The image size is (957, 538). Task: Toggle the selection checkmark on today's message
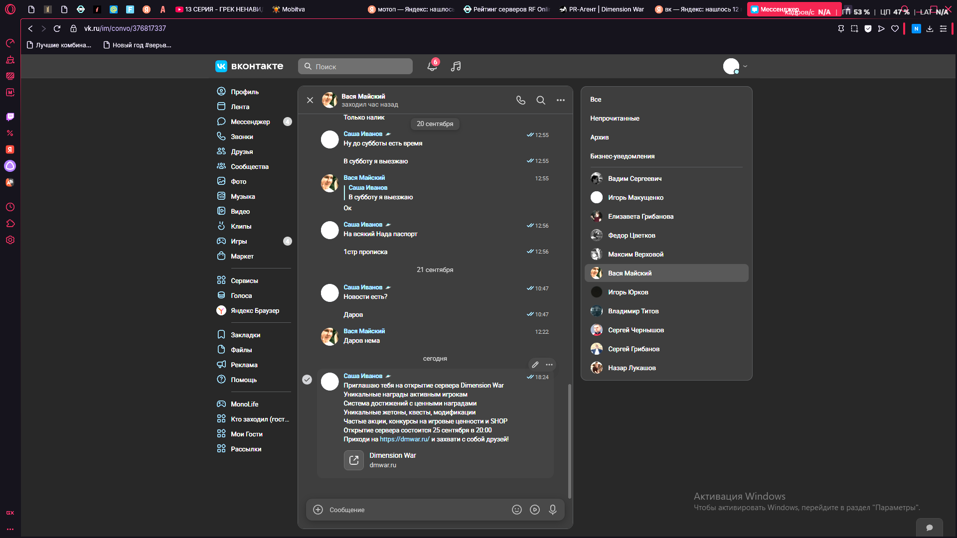click(x=307, y=380)
